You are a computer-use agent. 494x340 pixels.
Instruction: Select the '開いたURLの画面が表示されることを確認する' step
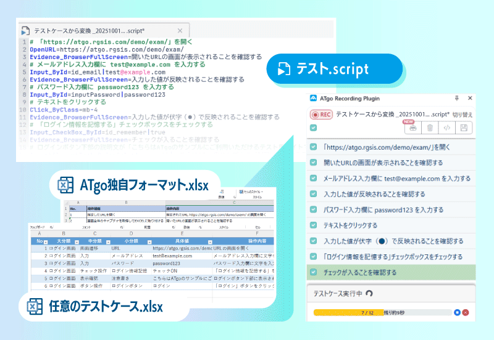[383, 163]
